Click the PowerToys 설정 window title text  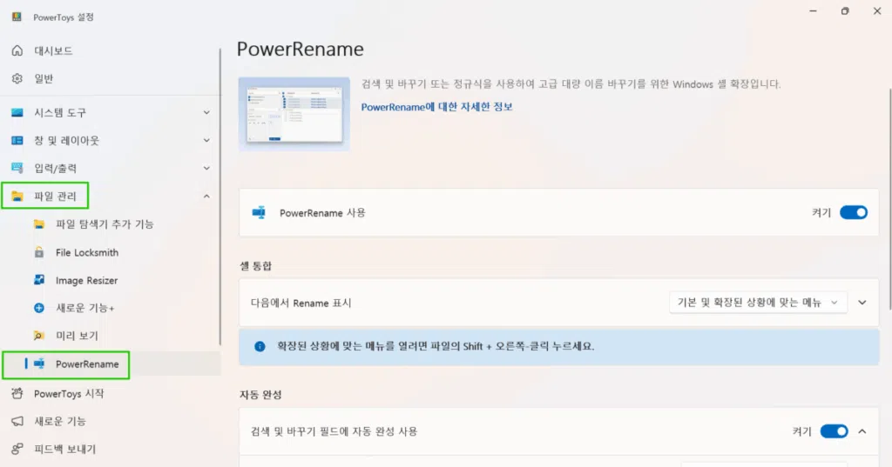click(63, 17)
